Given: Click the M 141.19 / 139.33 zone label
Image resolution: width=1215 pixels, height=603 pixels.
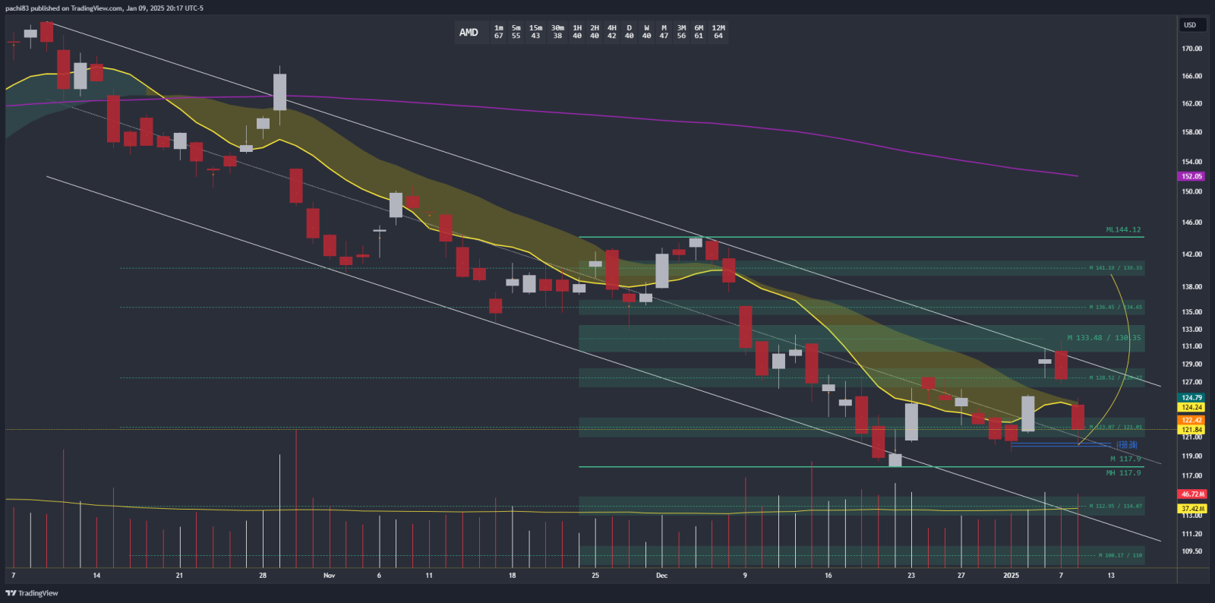Looking at the screenshot, I should [x=1116, y=268].
